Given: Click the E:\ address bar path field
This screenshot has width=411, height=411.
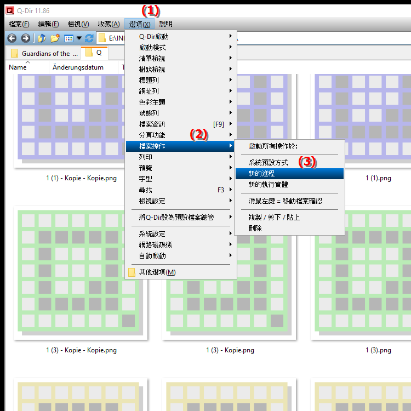Looking at the screenshot, I should pyautogui.click(x=117, y=38).
